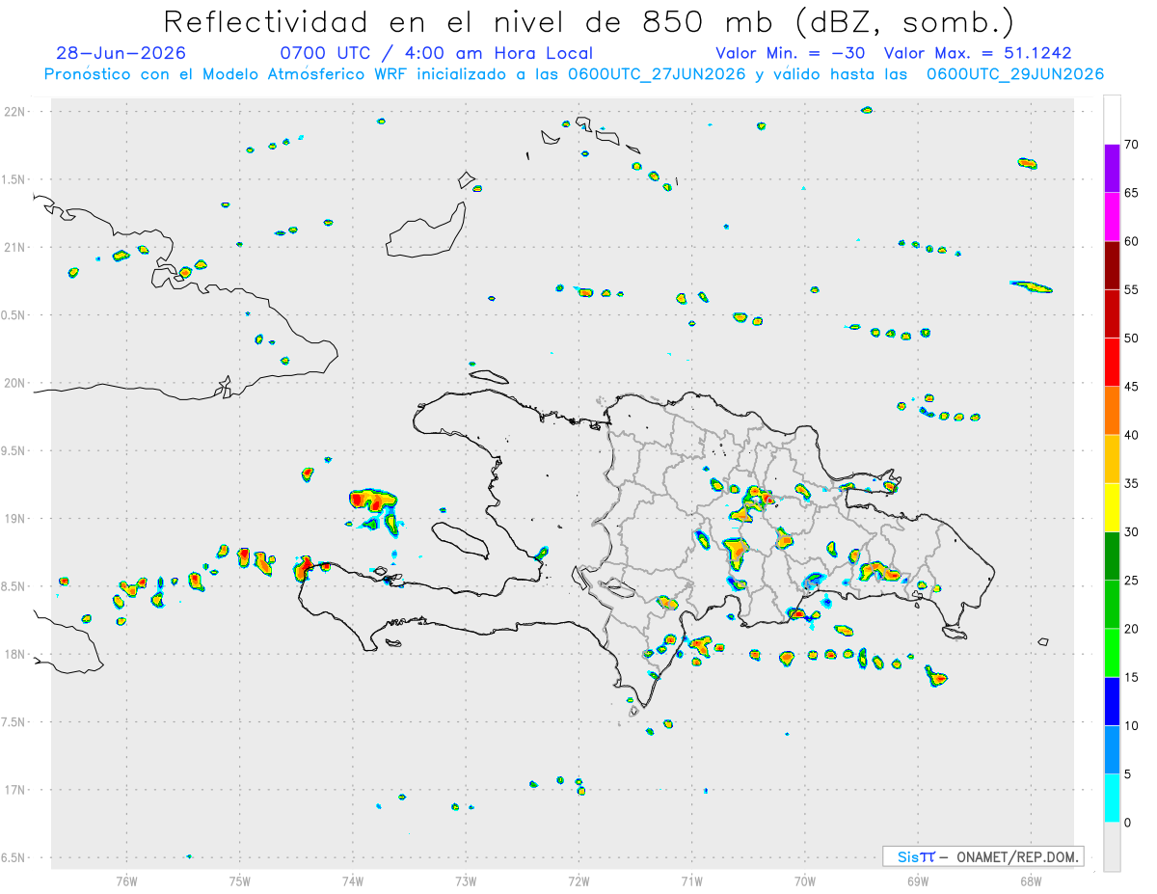Click the '22N' latitude label
The image size is (1157, 894).
15,112
